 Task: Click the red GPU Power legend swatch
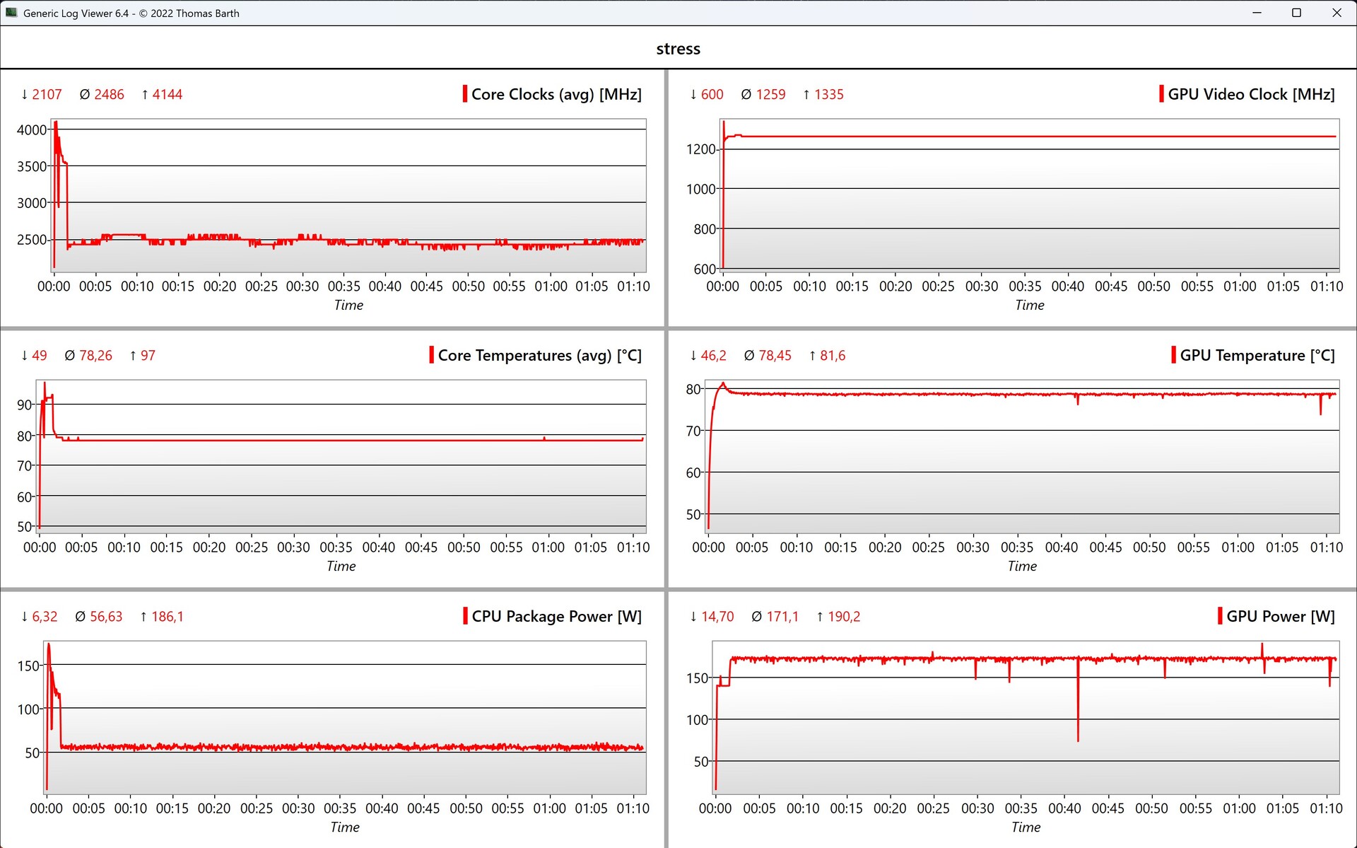1220,616
